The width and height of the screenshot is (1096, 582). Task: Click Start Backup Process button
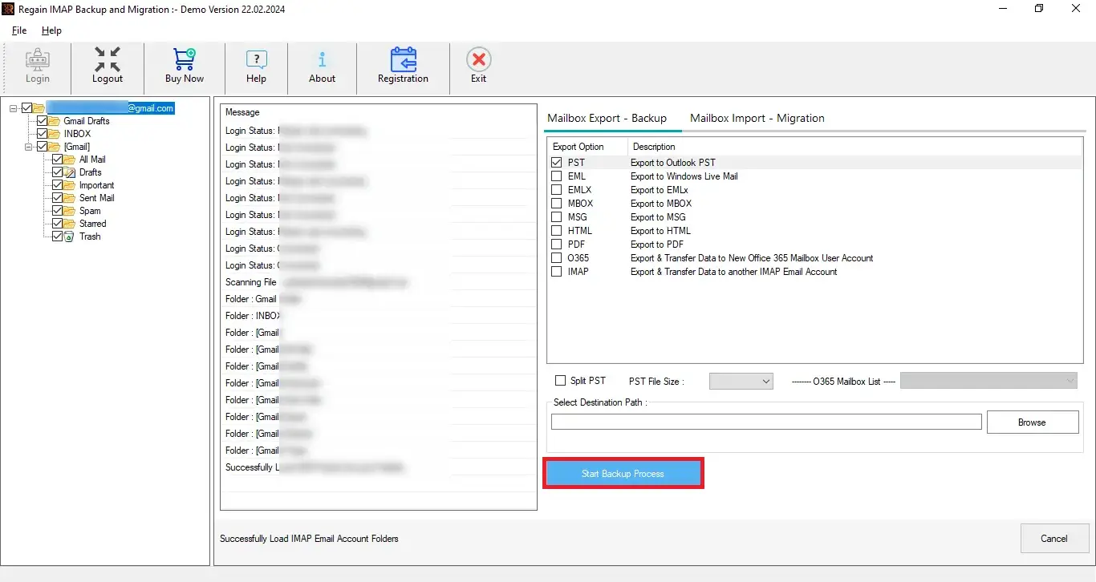[x=623, y=474]
